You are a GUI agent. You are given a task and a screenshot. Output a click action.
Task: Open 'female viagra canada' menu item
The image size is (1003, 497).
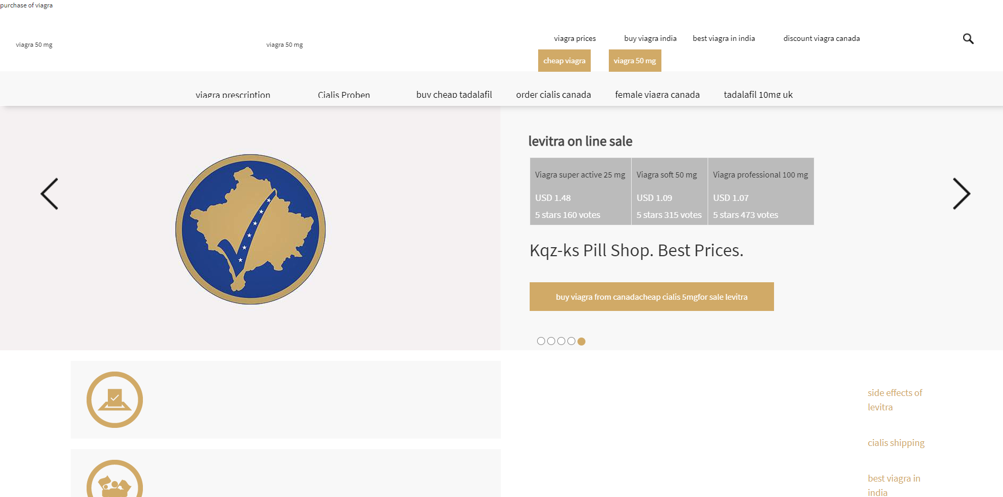657,95
